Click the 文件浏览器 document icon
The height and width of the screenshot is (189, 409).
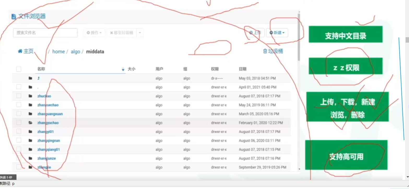[x=14, y=17]
